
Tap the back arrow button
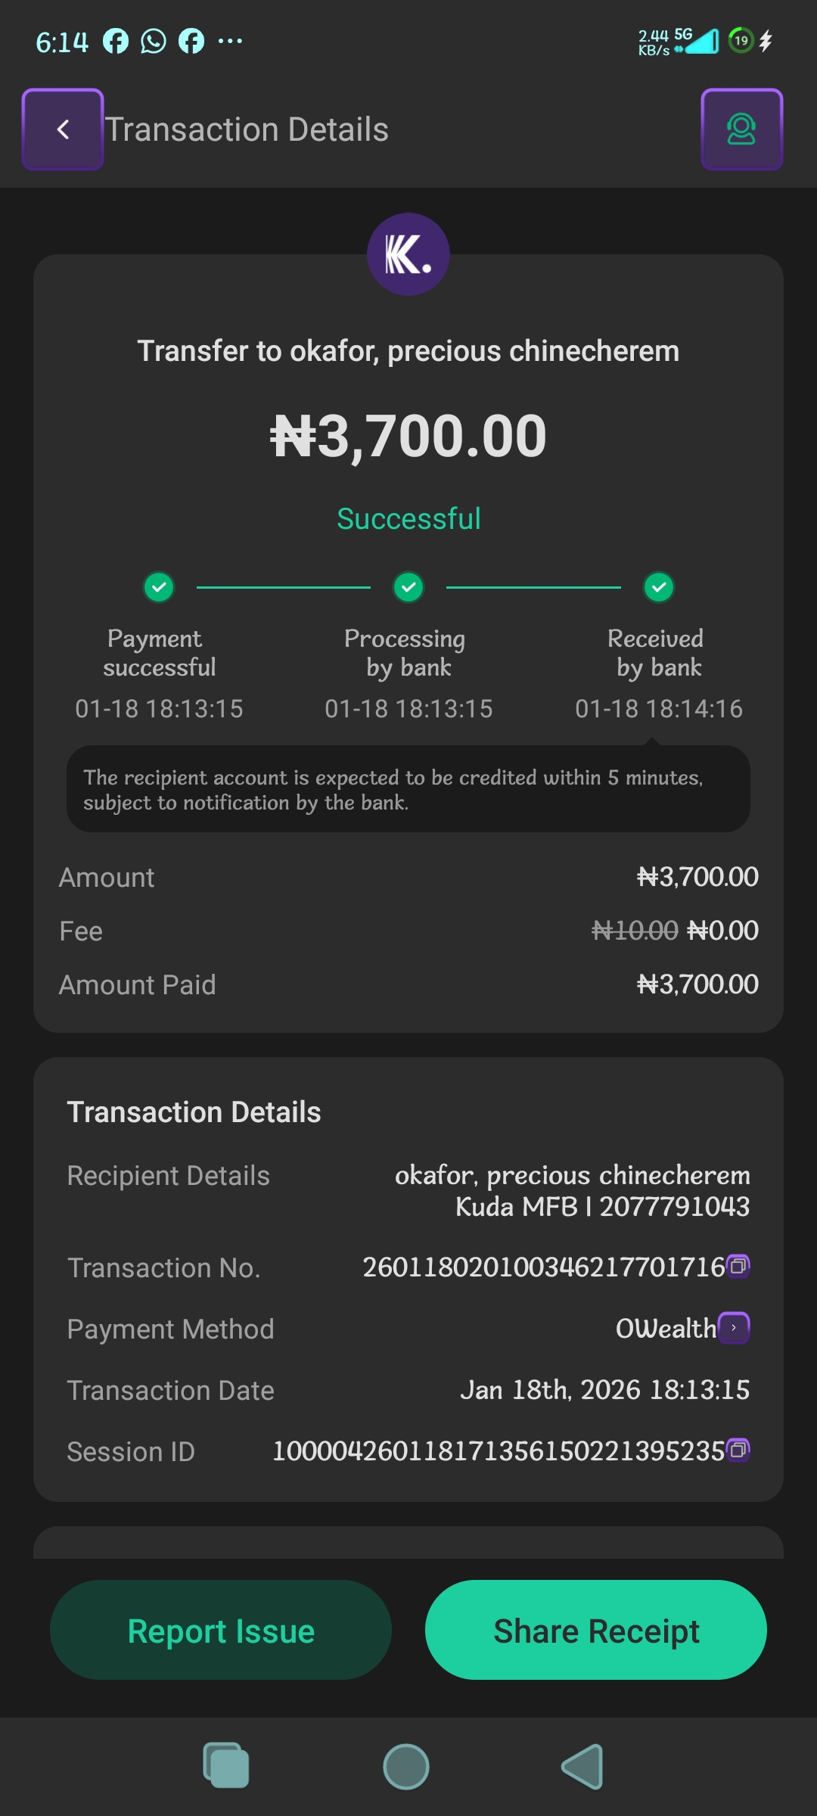pyautogui.click(x=63, y=129)
